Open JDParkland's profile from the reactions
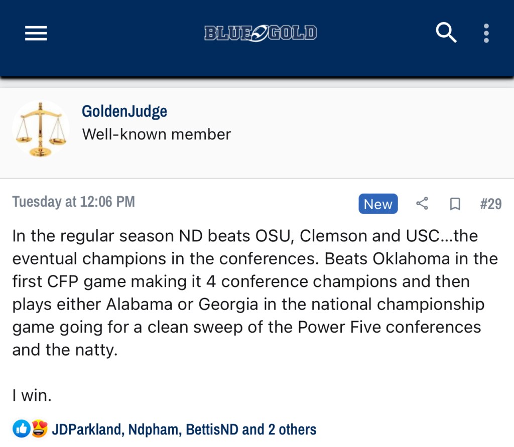This screenshot has width=514, height=447. point(87,430)
